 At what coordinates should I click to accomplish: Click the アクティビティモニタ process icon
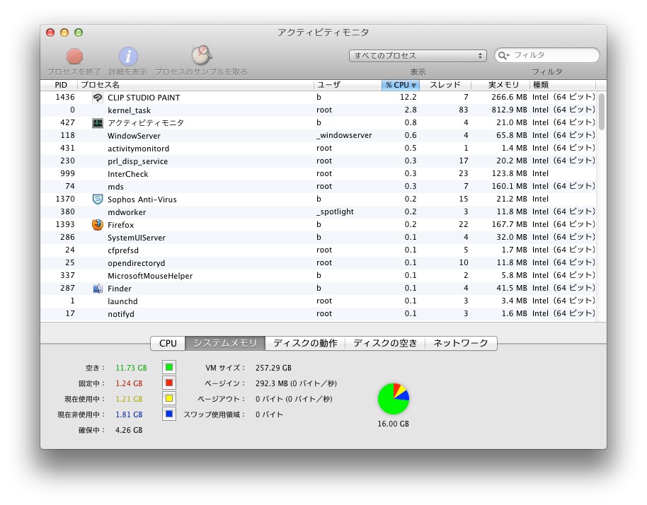pos(98,123)
